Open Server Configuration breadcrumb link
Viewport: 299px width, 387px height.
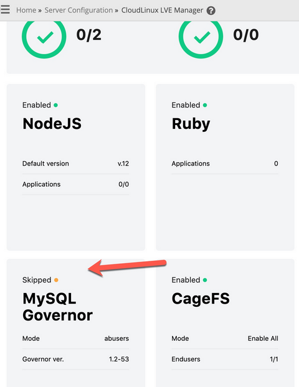point(78,11)
